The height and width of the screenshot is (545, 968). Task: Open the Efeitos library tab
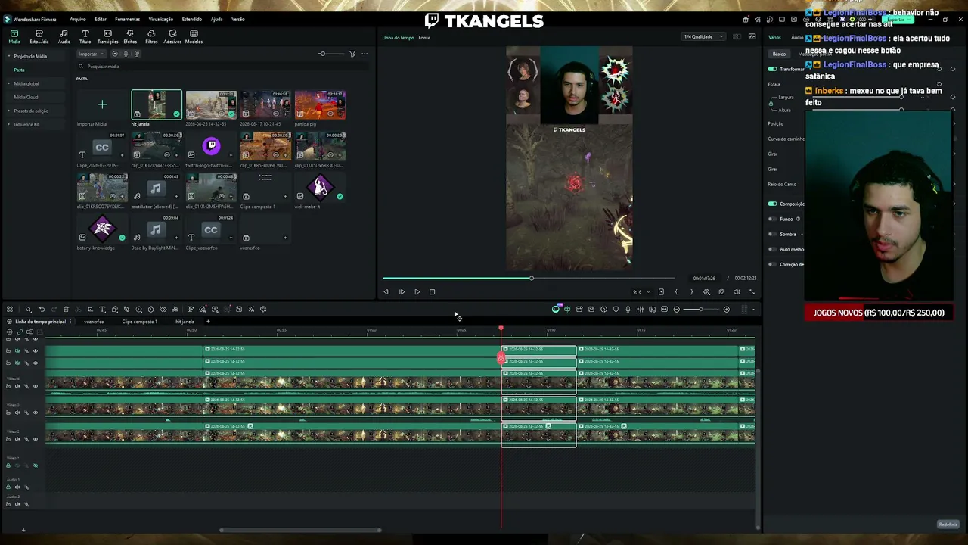(x=130, y=36)
